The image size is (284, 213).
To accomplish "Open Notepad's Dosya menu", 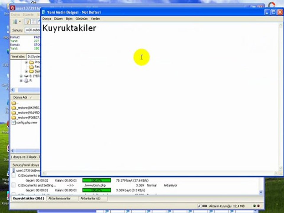I will tap(46, 19).
